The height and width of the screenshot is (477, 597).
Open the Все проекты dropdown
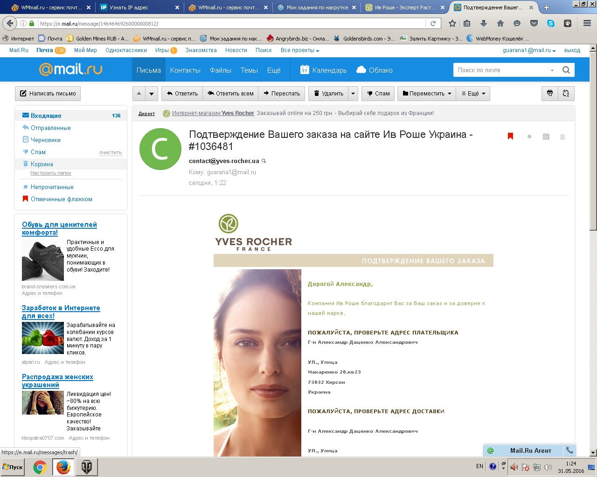point(300,50)
